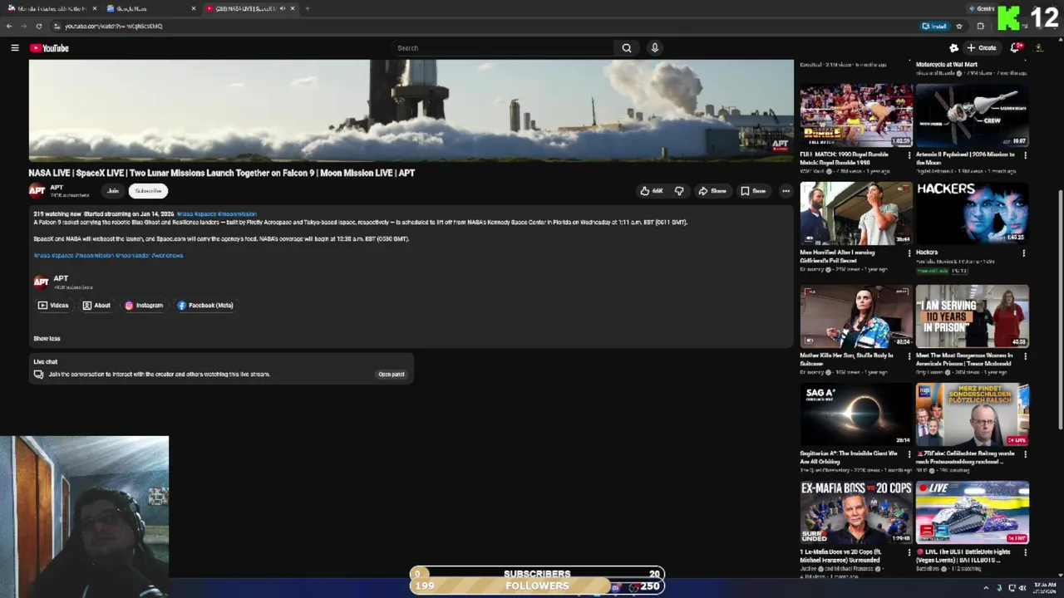
Task: Click the Install app button
Action: coord(934,26)
